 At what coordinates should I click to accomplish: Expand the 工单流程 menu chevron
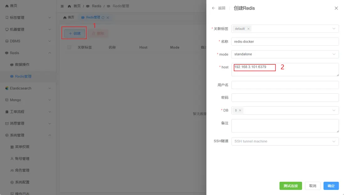coord(50,112)
